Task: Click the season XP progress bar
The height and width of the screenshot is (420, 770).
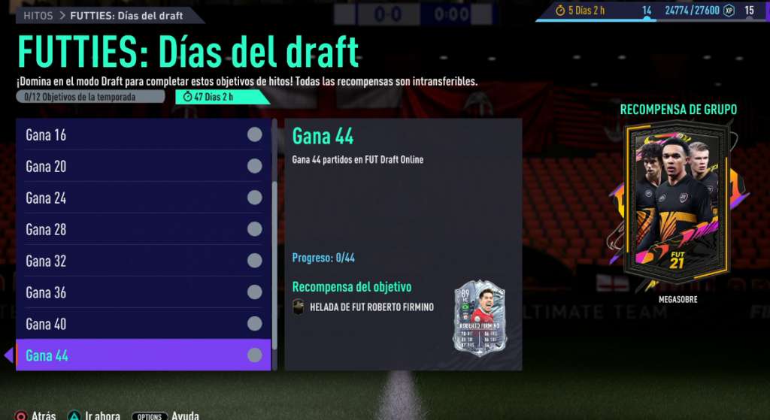Action: pyautogui.click(x=652, y=20)
